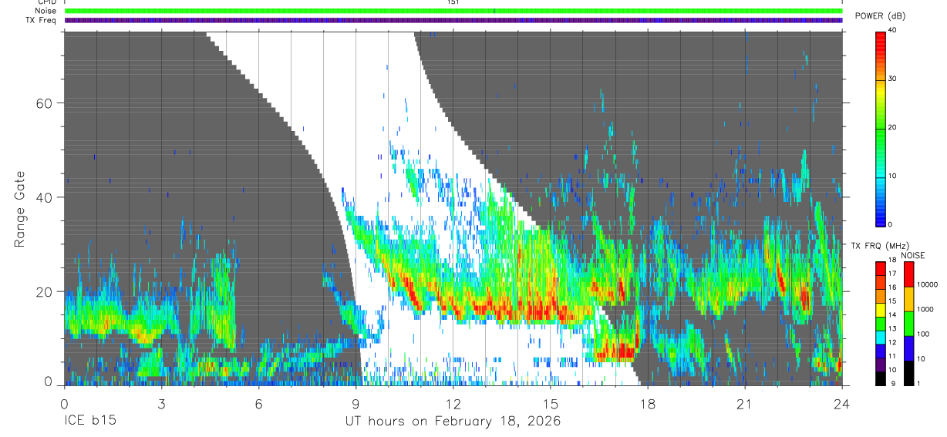The height and width of the screenshot is (437, 947).
Task: Click the 30 tick on POWER scale
Action: tap(893, 79)
